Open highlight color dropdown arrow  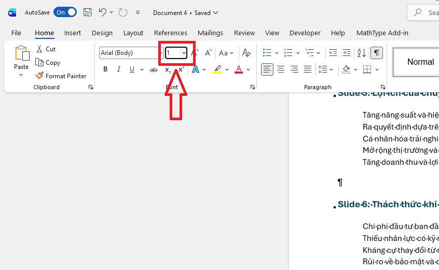click(x=227, y=69)
